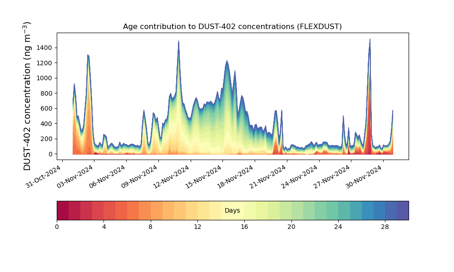
Task: Select the x-axis date 31-Oct-2024
Action: click(x=44, y=176)
